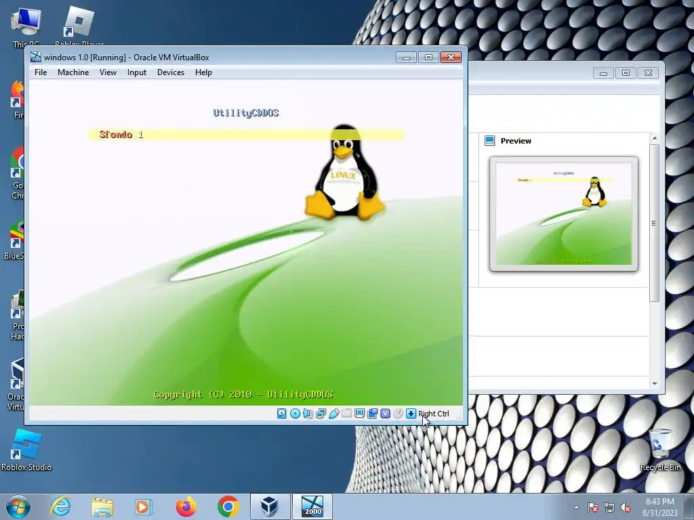Show hidden tray icons arrow
Screen dimensions: 694x520
[576, 507]
